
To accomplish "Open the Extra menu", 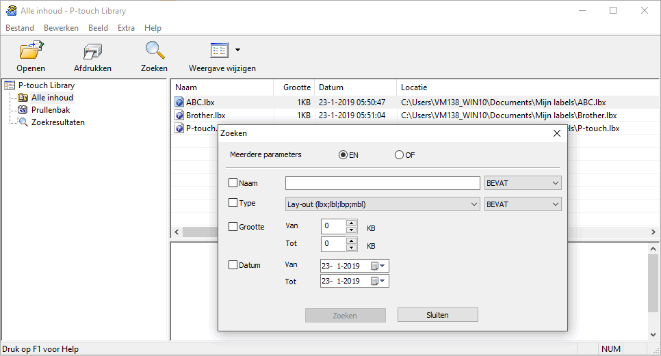I will (x=126, y=28).
